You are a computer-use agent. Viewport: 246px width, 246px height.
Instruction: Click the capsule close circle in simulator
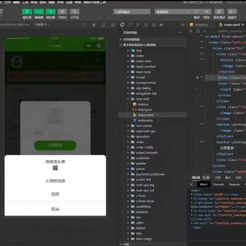pyautogui.click(x=99, y=46)
